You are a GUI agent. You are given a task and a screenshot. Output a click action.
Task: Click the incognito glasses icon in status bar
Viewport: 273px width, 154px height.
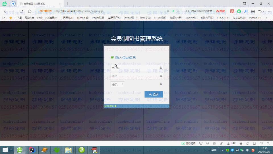click(241, 143)
